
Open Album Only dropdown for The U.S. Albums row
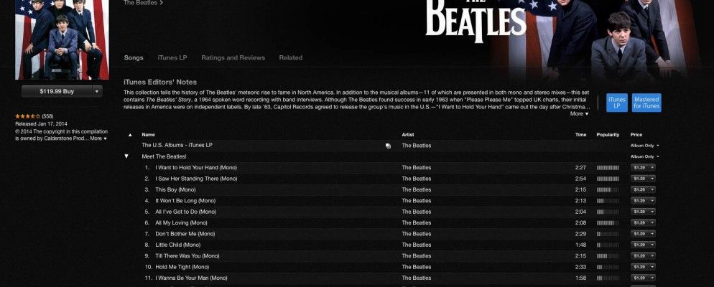coord(644,146)
